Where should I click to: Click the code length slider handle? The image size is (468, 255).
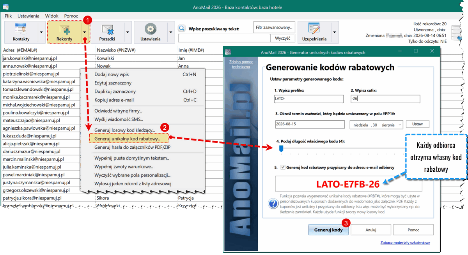(281, 148)
